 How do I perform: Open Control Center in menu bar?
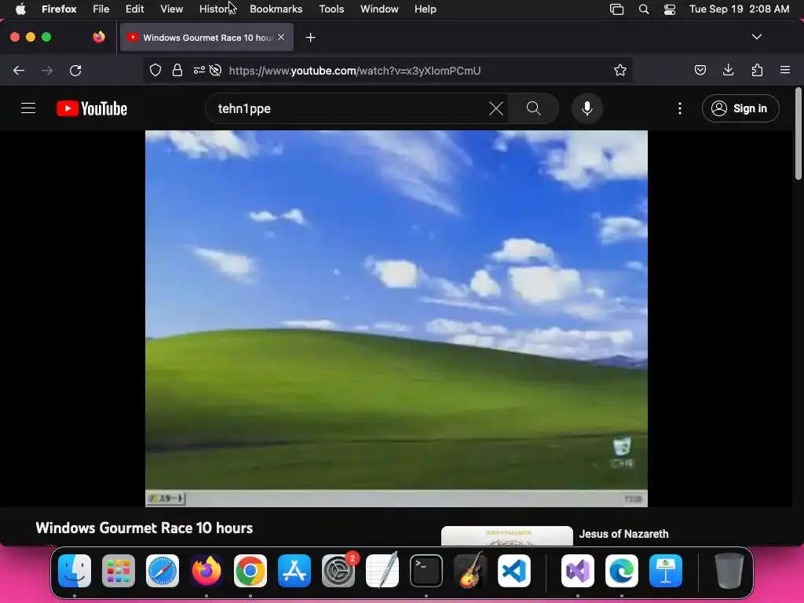[669, 9]
